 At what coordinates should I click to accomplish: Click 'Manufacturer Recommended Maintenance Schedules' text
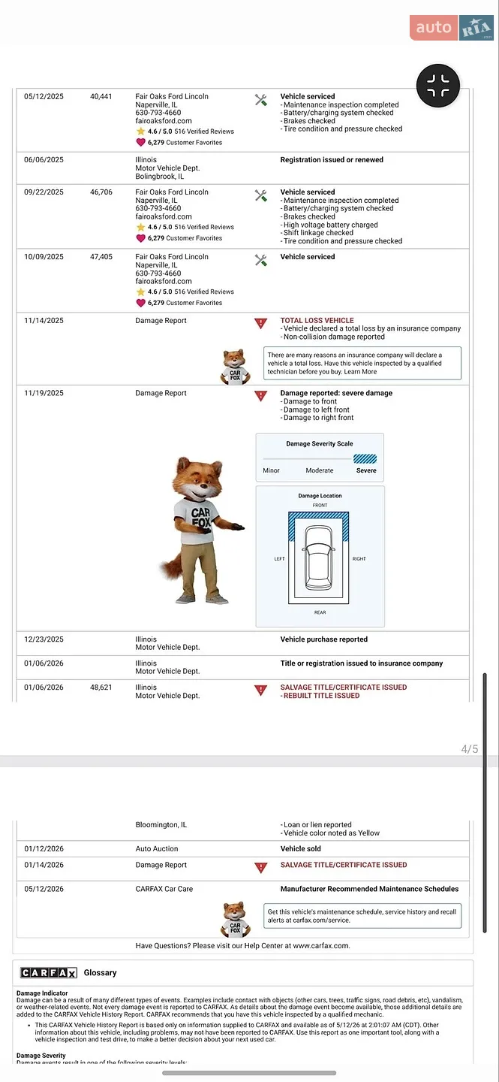coord(369,889)
